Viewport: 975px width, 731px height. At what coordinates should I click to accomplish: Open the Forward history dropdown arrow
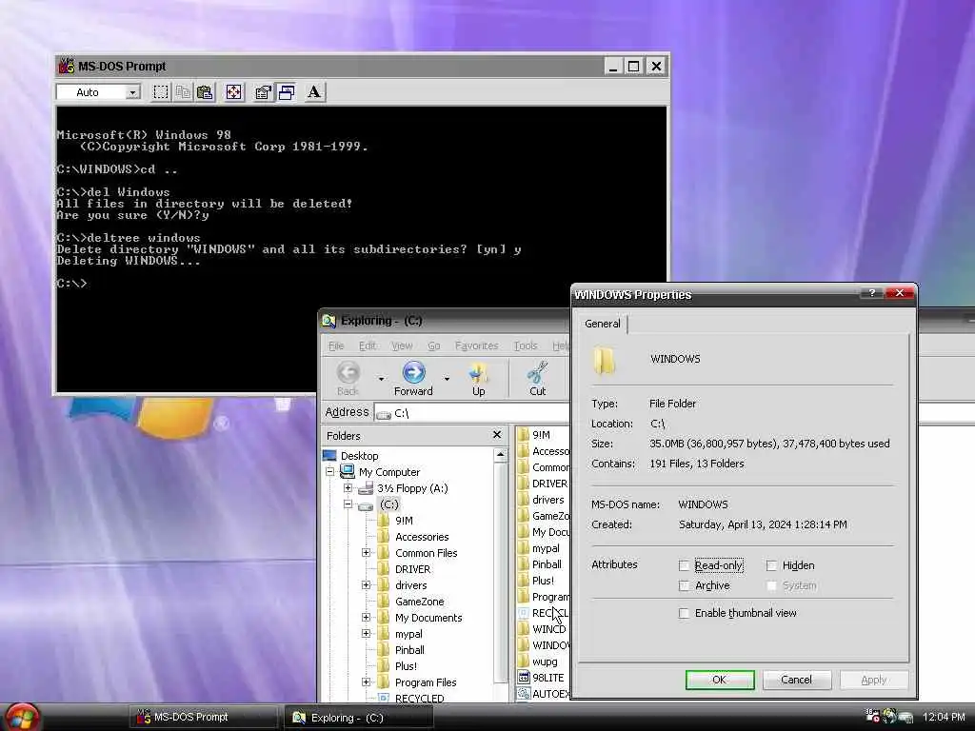447,378
